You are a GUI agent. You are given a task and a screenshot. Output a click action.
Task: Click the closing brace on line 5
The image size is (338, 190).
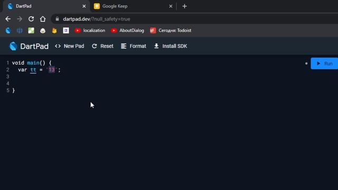(x=14, y=90)
